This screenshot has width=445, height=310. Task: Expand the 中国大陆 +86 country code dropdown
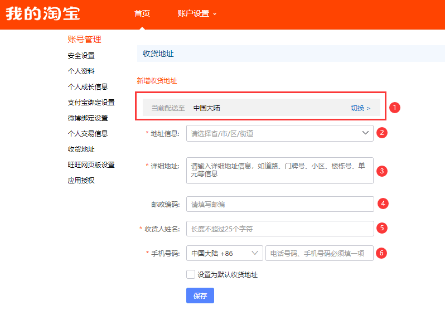coord(225,253)
